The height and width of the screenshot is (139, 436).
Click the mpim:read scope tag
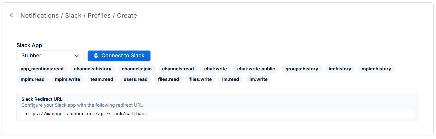[x=33, y=79]
